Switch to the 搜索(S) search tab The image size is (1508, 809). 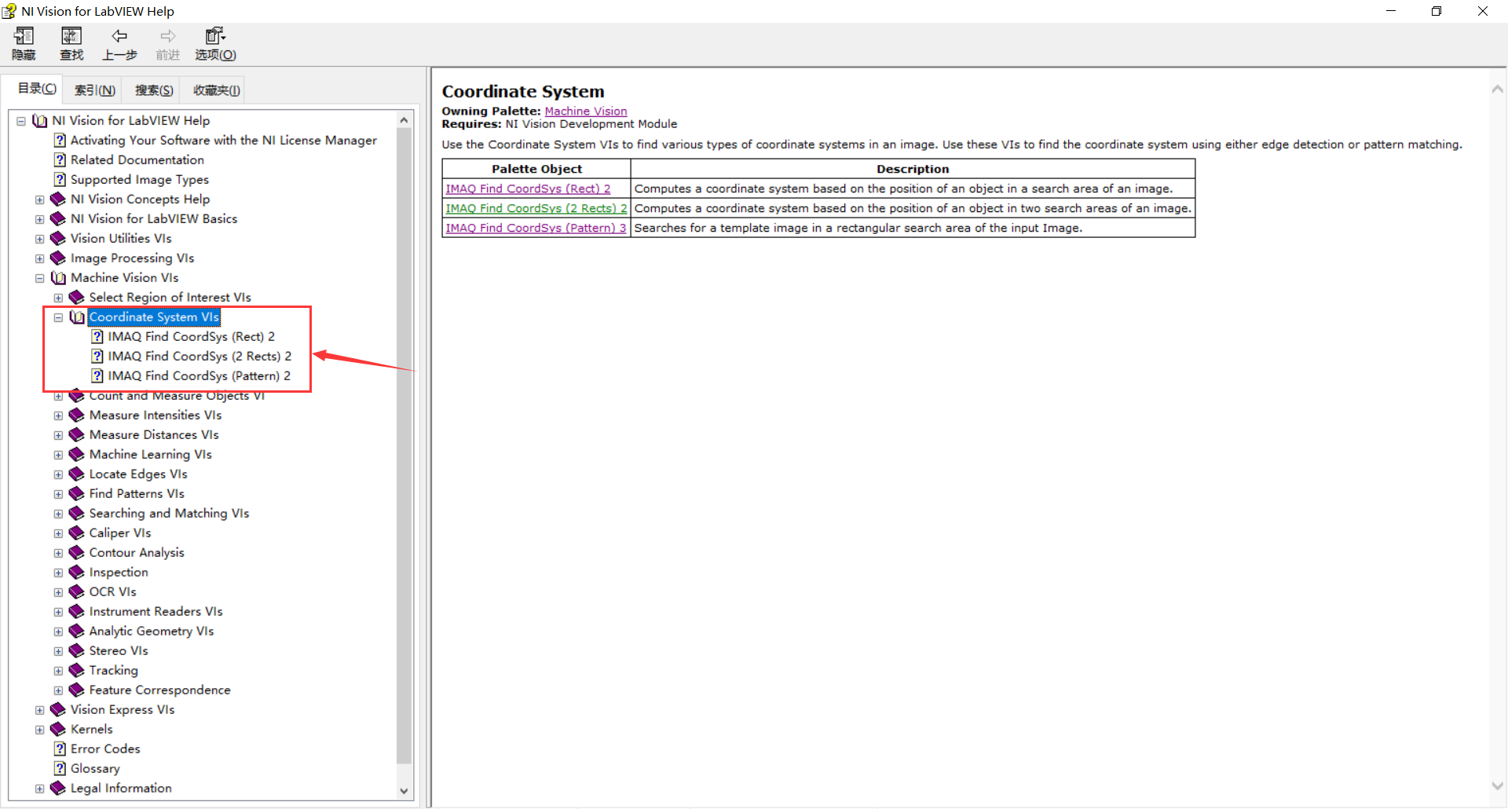click(154, 90)
